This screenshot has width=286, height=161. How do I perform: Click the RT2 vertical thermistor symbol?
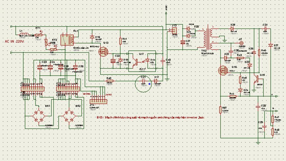click(x=46, y=42)
